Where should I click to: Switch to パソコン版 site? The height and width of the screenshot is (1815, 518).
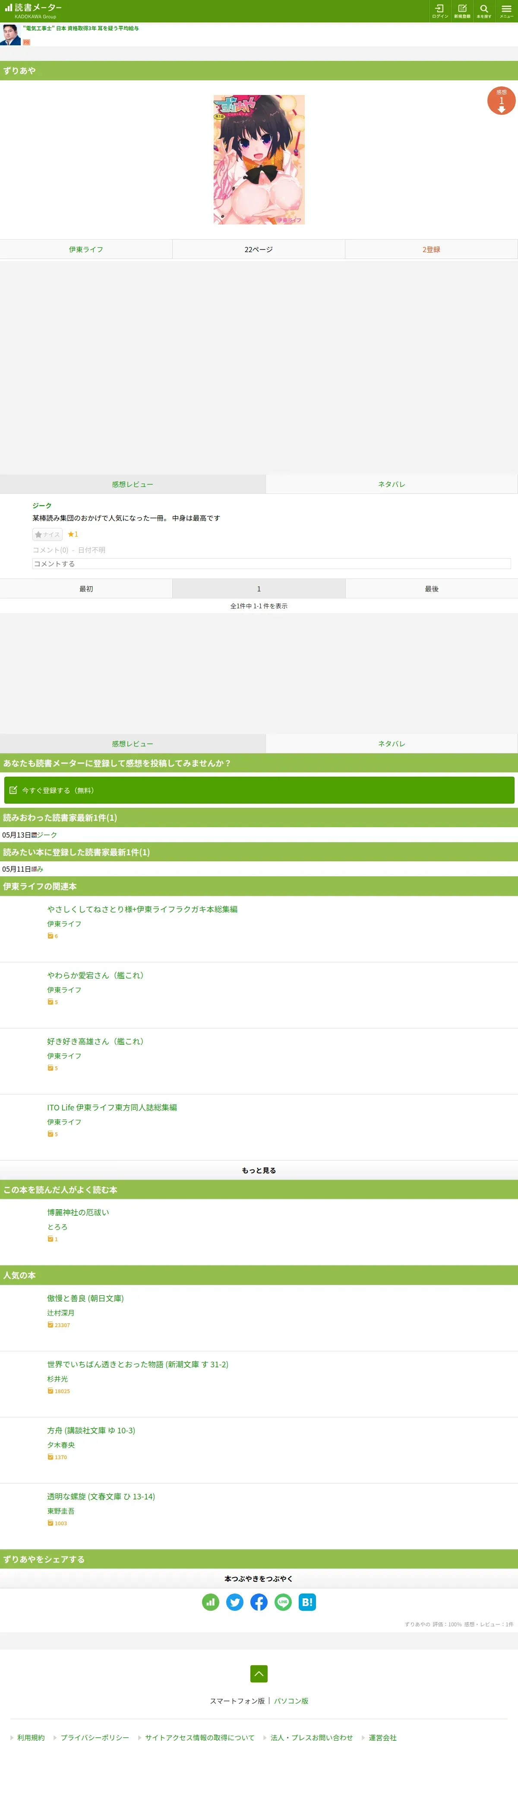coord(291,1701)
